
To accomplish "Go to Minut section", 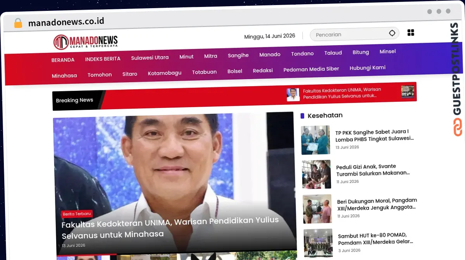I will click(186, 57).
